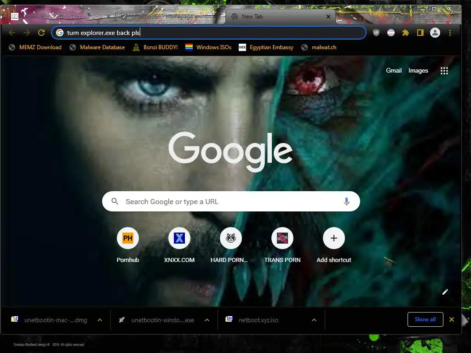Open the pink and blue flag extension icon

click(x=391, y=33)
